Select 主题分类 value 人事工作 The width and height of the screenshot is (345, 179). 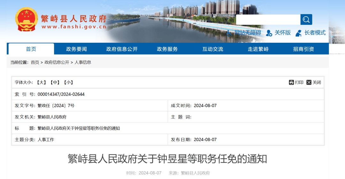(46, 140)
